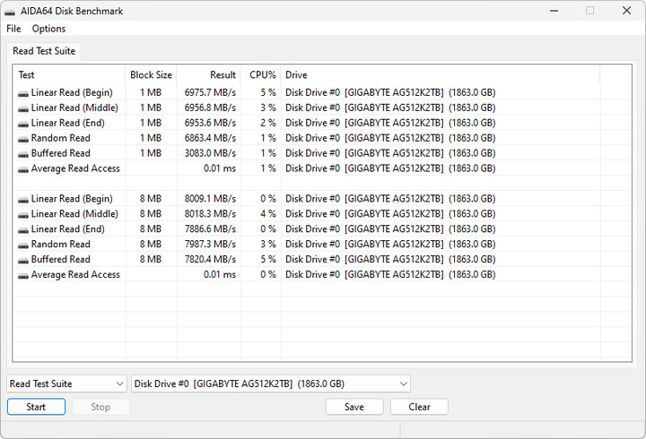Image resolution: width=646 pixels, height=439 pixels.
Task: Click disk icon of 8 MB Random Read row
Action: pos(23,245)
